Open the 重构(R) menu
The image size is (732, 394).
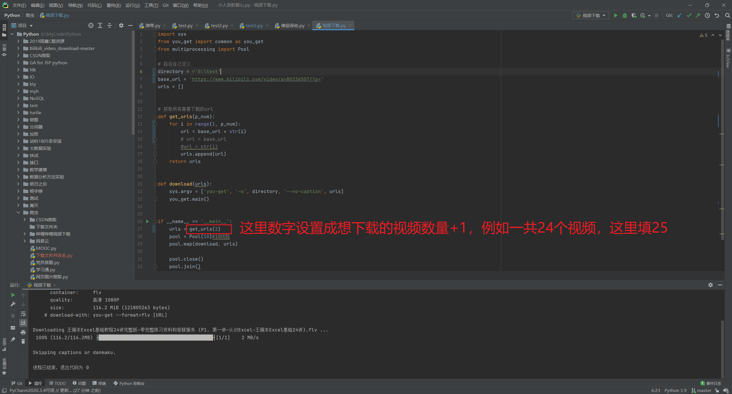[x=114, y=5]
